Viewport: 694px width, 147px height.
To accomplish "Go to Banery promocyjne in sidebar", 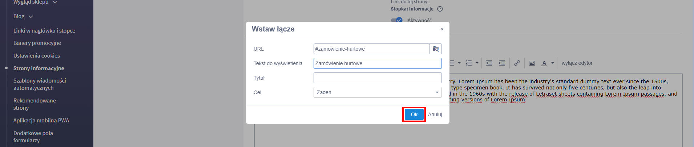I will (37, 43).
